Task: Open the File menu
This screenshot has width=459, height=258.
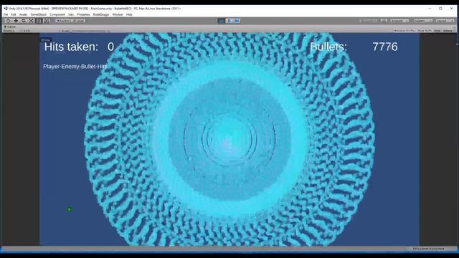Action: click(6, 14)
